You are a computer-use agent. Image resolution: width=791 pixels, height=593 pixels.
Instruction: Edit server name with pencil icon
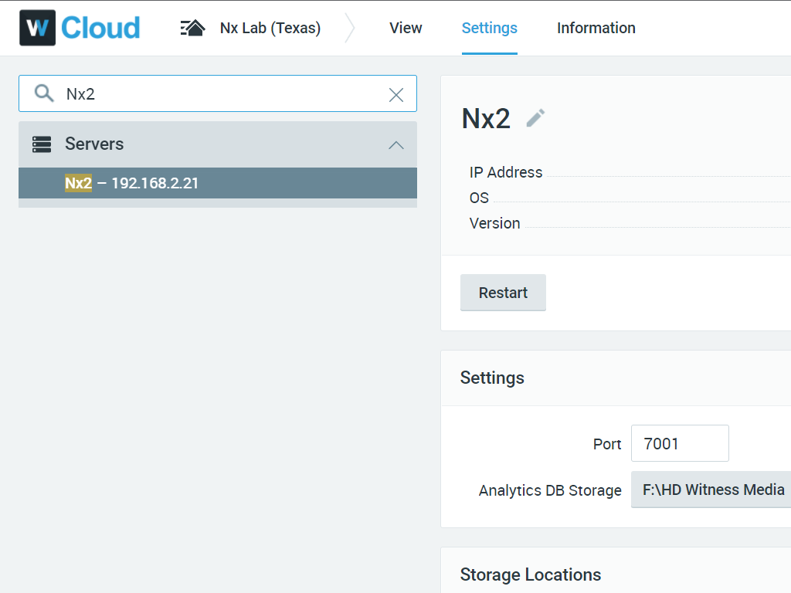[x=535, y=118]
